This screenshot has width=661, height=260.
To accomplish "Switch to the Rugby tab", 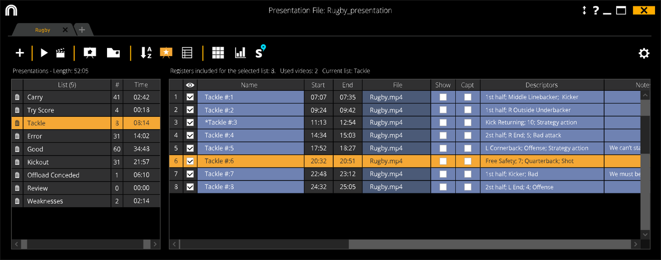I will click(x=43, y=30).
